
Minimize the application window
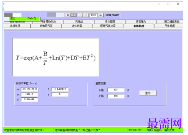(x=159, y=4)
